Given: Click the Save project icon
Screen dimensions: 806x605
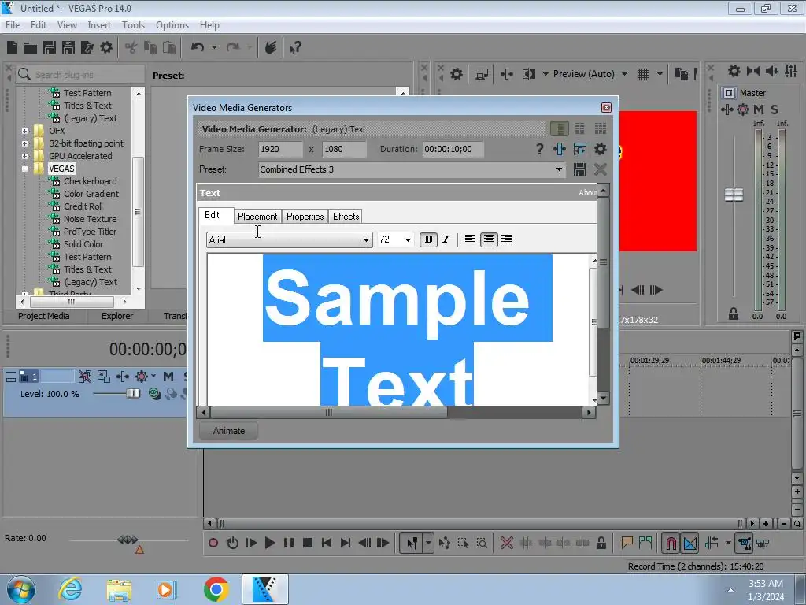Looking at the screenshot, I should coord(50,48).
